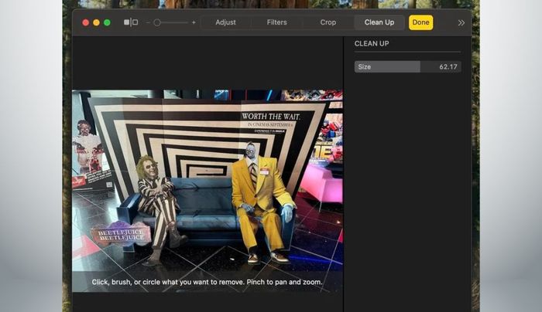542x312 pixels.
Task: Click the zoom slider knob
Action: pos(157,22)
